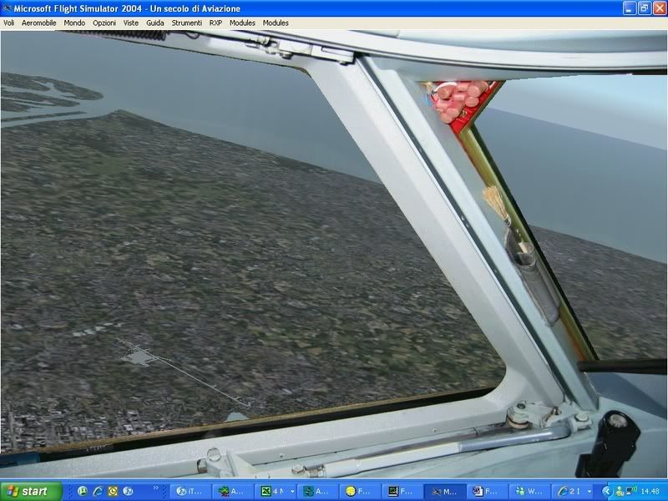668x501 pixels.
Task: Switch to the tree-icon A... taskbar button
Action: pos(232,492)
